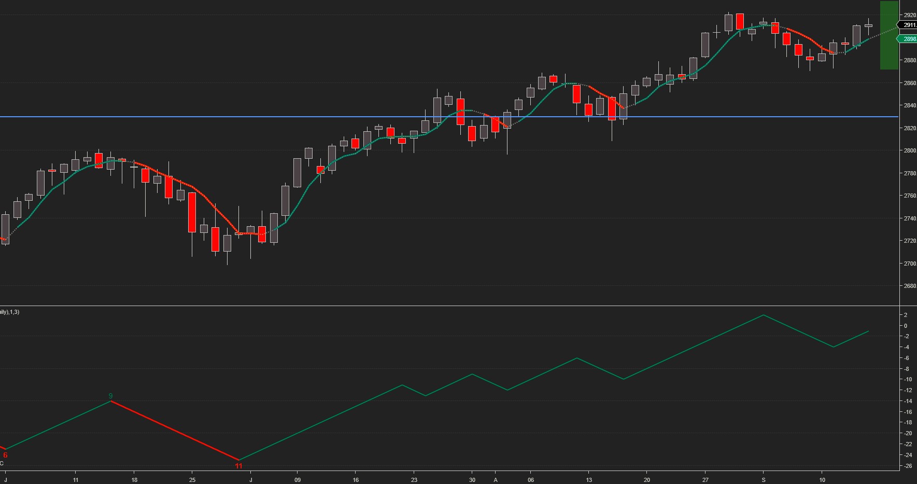The height and width of the screenshot is (484, 917).
Task: Select the black 2911 current price marker
Action: point(908,25)
